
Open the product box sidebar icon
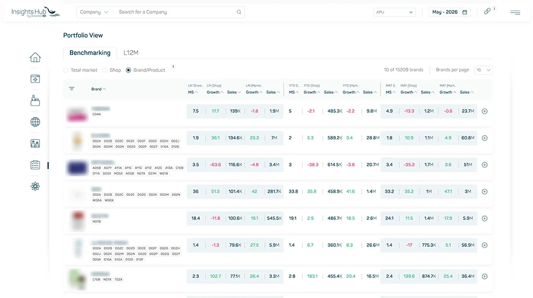tap(35, 101)
